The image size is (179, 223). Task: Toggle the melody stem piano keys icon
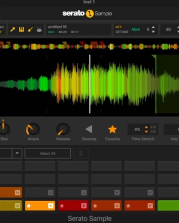(x=21, y=30)
